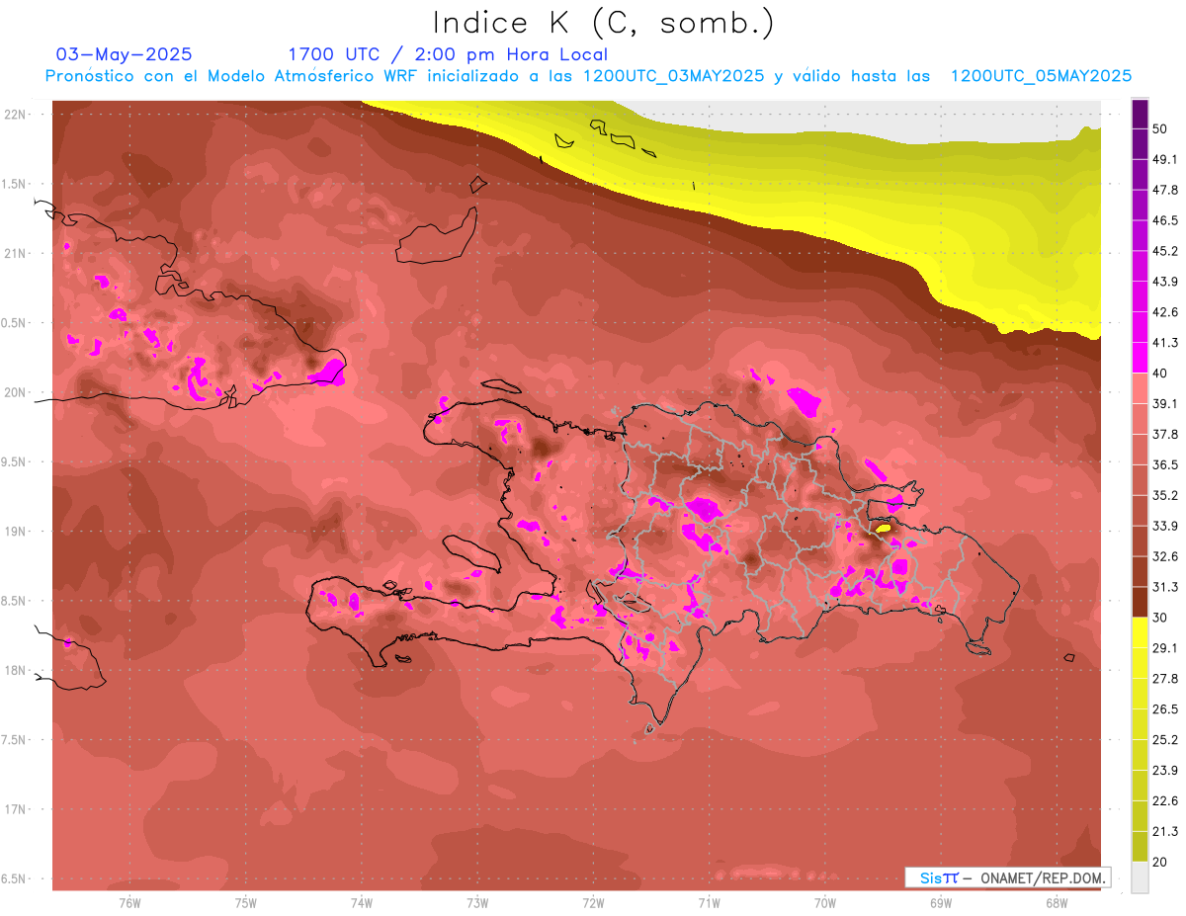Pick the yellow legend swatch between 29.1 and 30
This screenshot has width=1186, height=916.
[x=1140, y=633]
